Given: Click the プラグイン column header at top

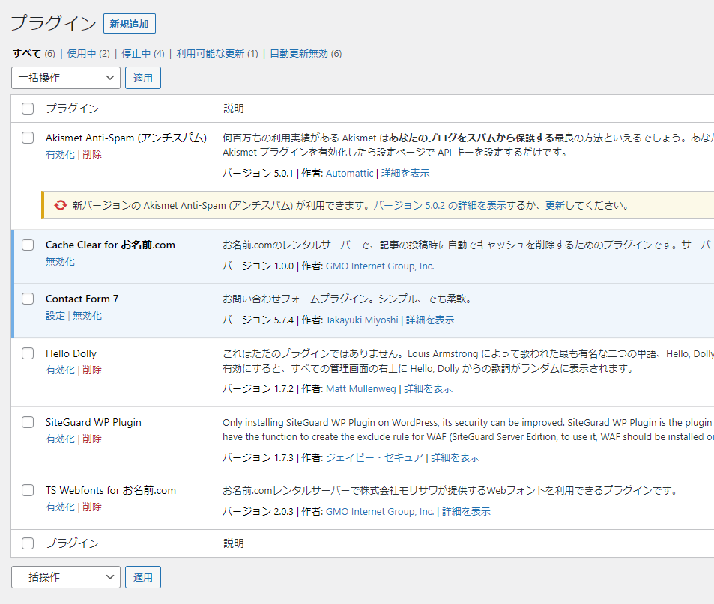Looking at the screenshot, I should [72, 109].
